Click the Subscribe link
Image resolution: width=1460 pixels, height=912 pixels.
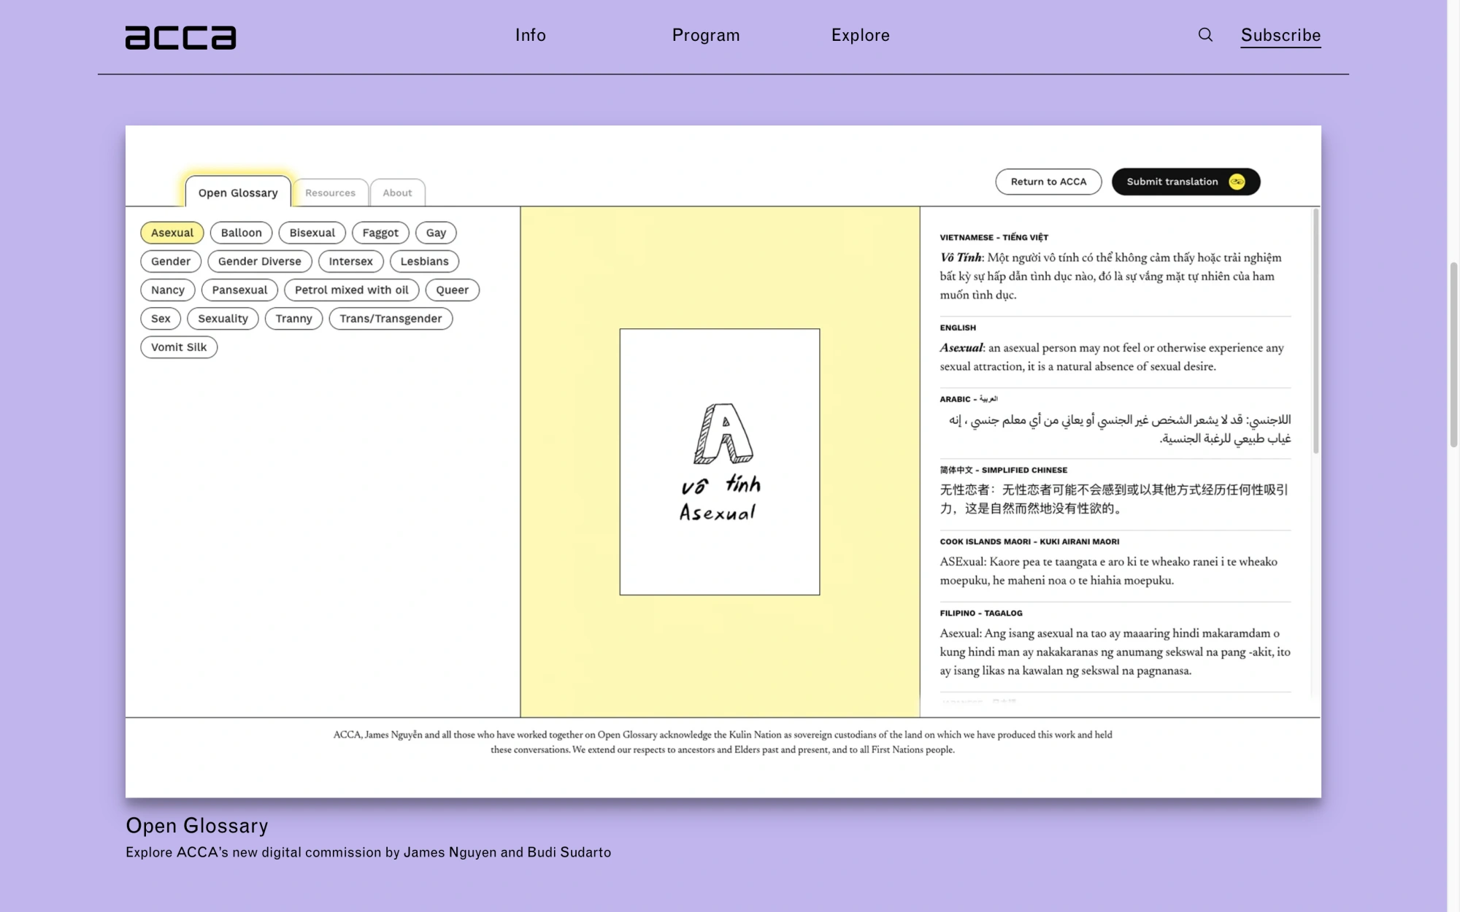(x=1280, y=35)
